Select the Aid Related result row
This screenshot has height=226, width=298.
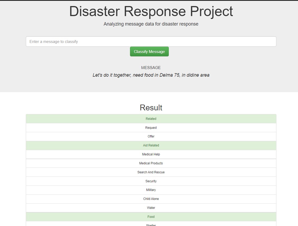[x=151, y=145]
